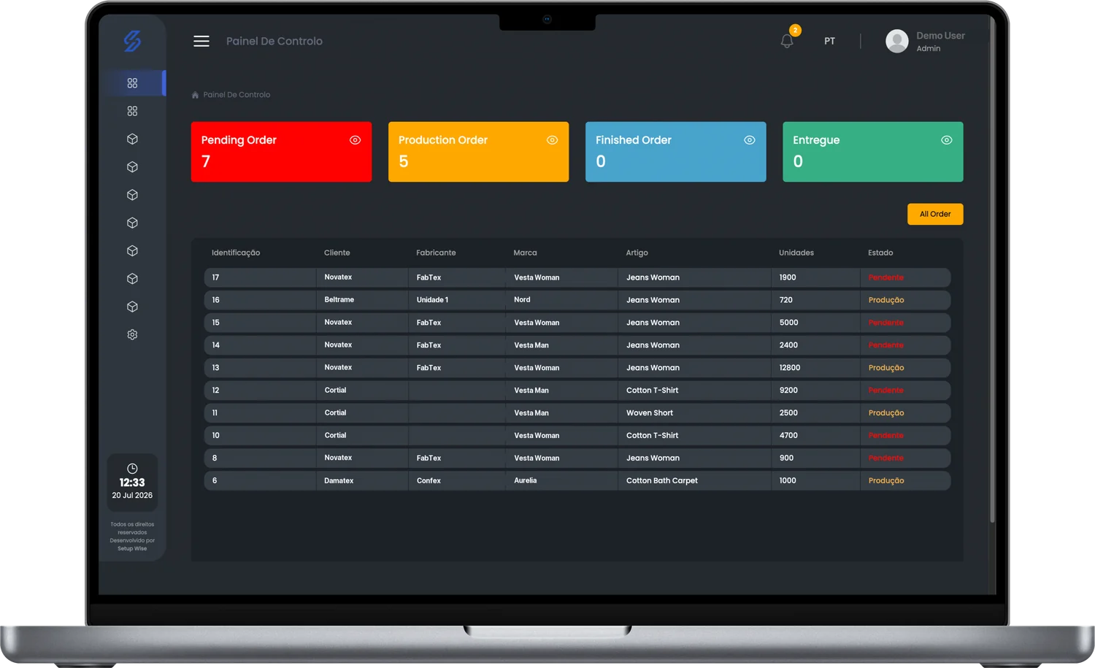Click Unidade 1 manufacturer cell

click(432, 300)
